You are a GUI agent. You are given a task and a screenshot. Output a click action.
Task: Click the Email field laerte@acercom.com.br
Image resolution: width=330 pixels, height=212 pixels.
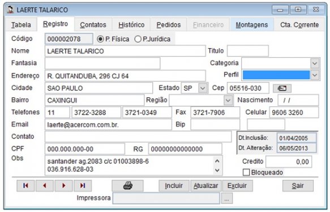click(x=108, y=124)
